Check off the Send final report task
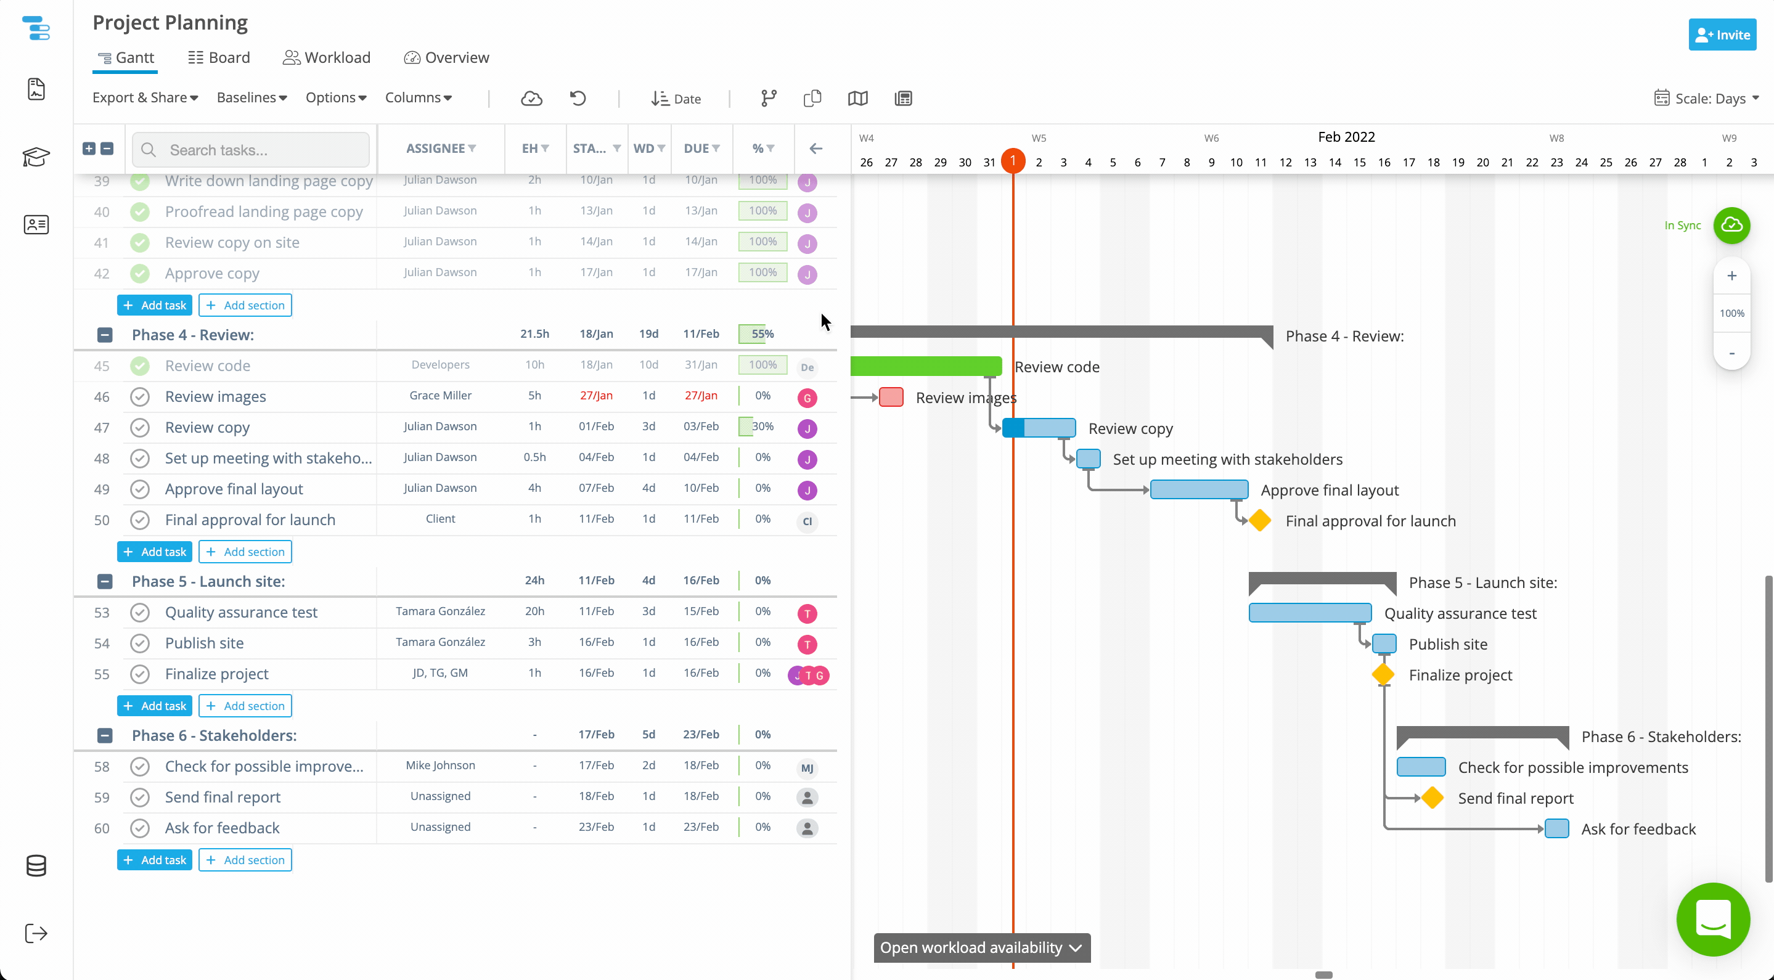Screen dimensions: 1774x980 pyautogui.click(x=140, y=797)
